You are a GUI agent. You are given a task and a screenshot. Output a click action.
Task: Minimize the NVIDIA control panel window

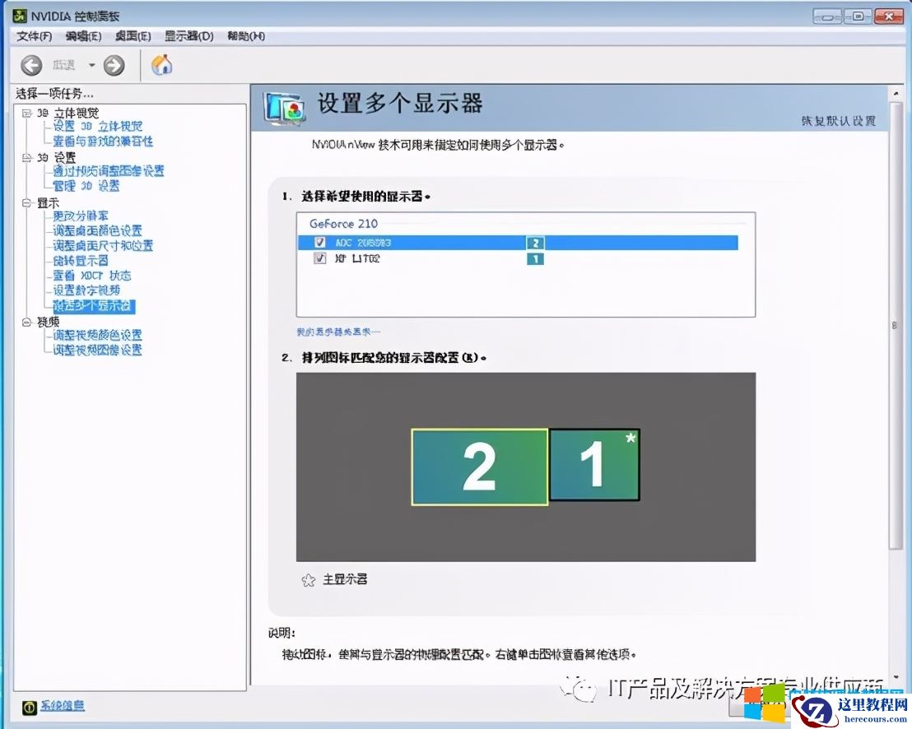pos(827,16)
